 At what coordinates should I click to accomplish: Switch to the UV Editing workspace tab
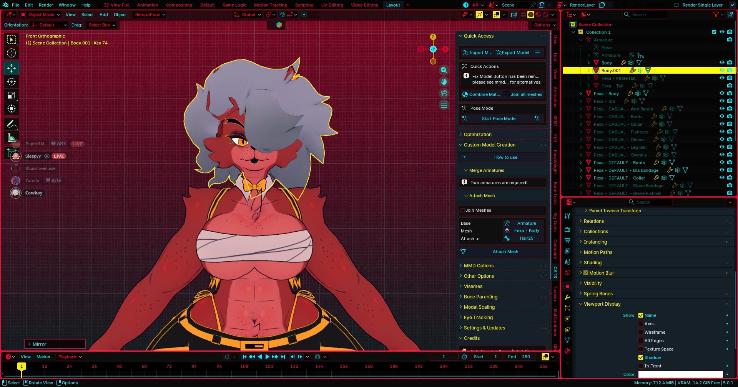(332, 5)
